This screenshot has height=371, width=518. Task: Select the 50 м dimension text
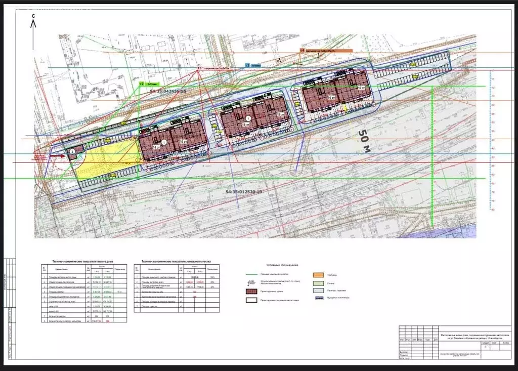(x=364, y=142)
